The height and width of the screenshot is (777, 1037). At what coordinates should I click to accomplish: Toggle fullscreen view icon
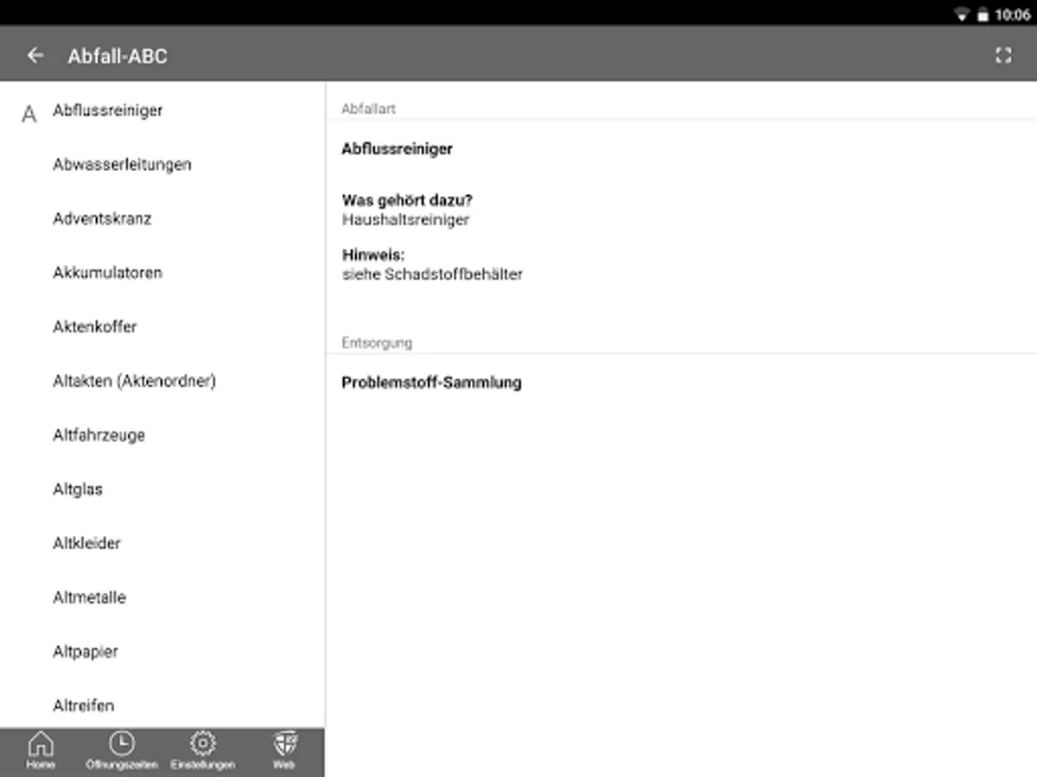1003,55
